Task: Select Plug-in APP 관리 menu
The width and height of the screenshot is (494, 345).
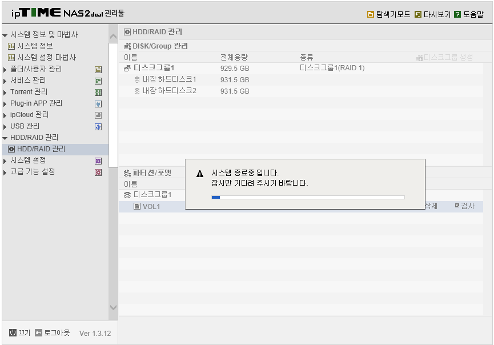Action: click(36, 103)
